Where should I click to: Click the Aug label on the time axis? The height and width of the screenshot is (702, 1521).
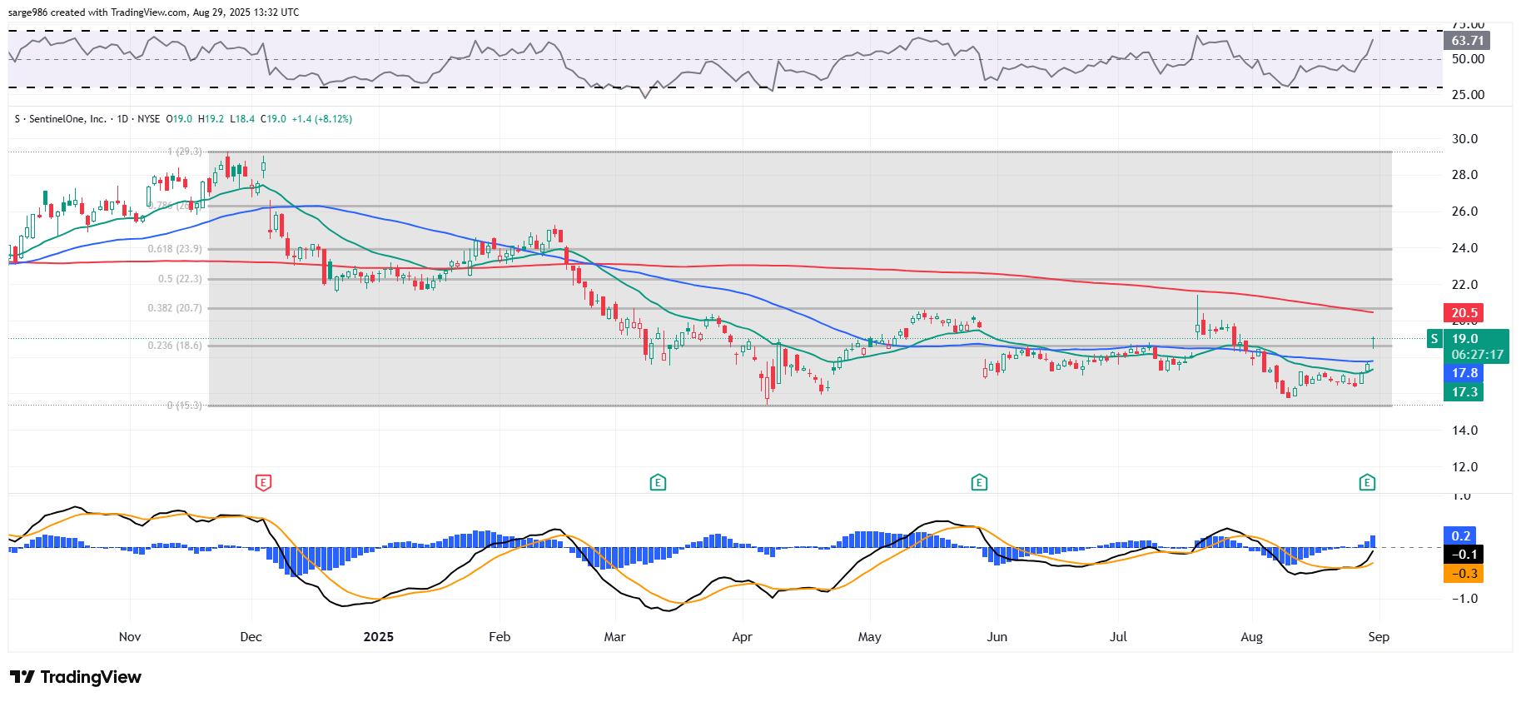click(x=1251, y=637)
